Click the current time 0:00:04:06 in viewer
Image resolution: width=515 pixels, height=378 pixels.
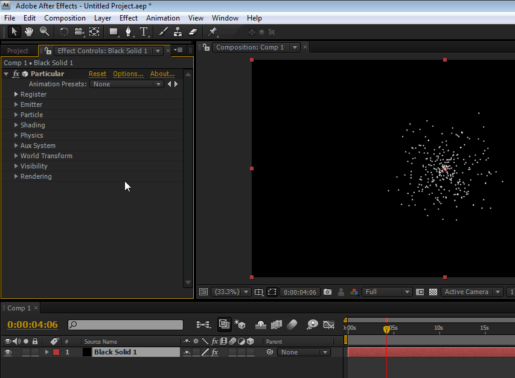click(x=300, y=292)
